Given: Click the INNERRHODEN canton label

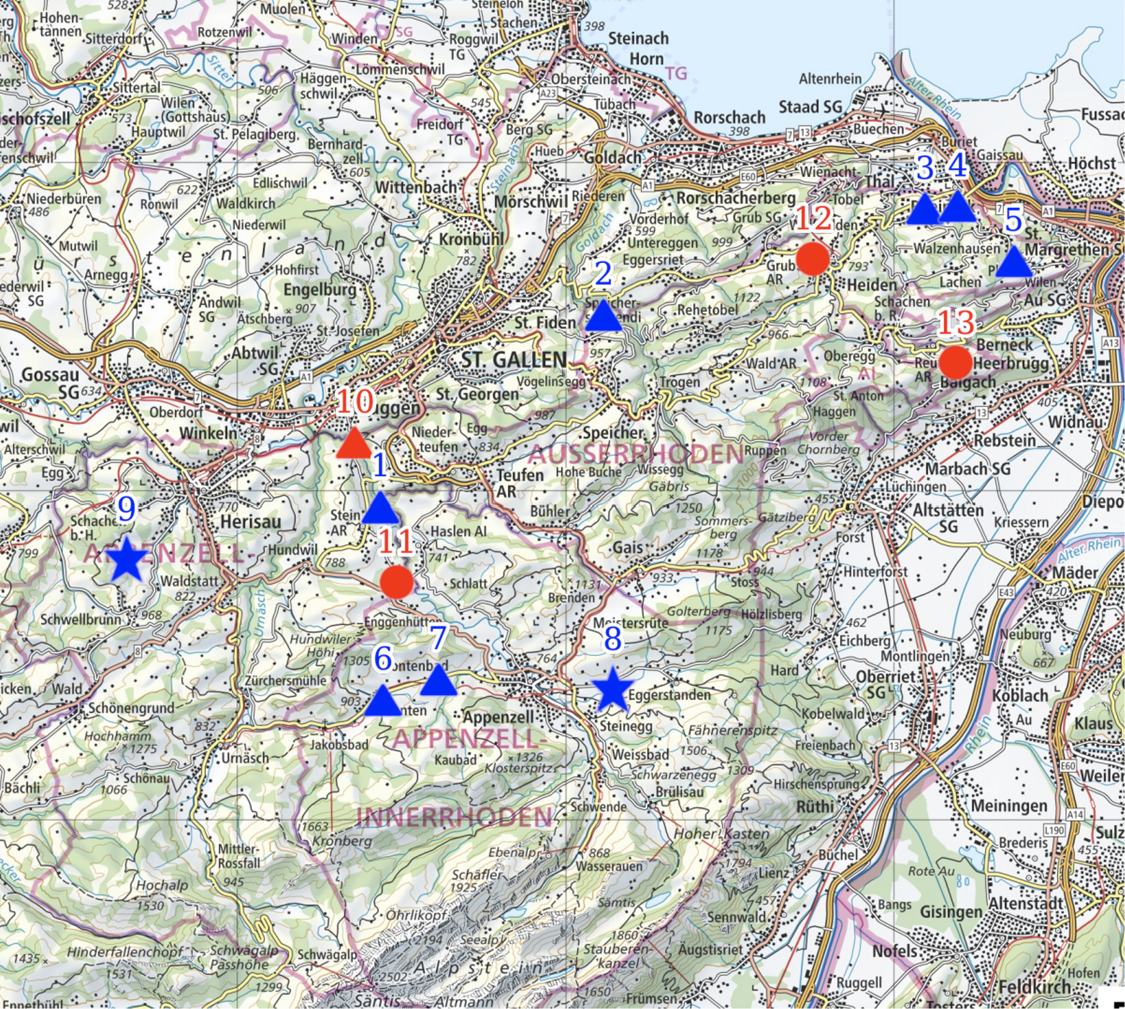Looking at the screenshot, I should pyautogui.click(x=453, y=817).
